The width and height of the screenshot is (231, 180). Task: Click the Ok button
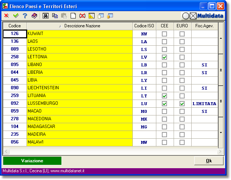[209, 161]
